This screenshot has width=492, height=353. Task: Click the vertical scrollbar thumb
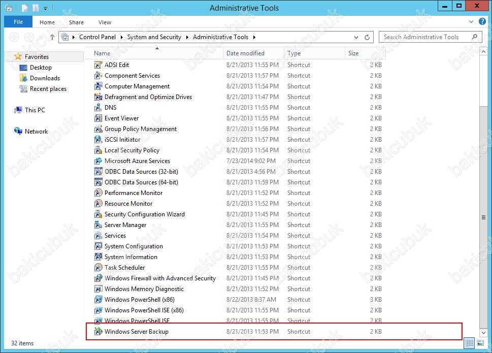pos(483,217)
